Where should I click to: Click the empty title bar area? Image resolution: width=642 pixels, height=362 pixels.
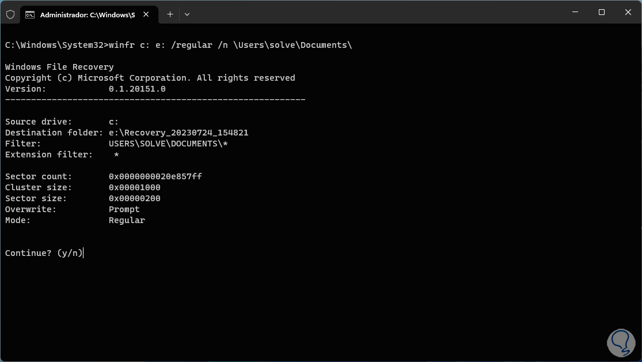pyautogui.click(x=374, y=13)
